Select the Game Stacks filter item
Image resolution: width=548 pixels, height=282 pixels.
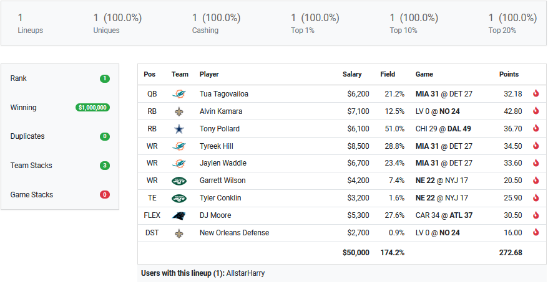pos(31,195)
